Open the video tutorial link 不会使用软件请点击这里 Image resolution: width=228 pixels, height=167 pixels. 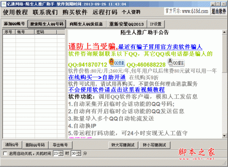[x=116, y=90]
